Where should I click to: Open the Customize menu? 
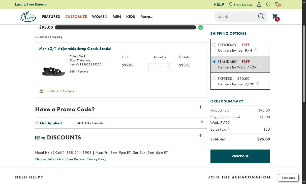point(76,17)
